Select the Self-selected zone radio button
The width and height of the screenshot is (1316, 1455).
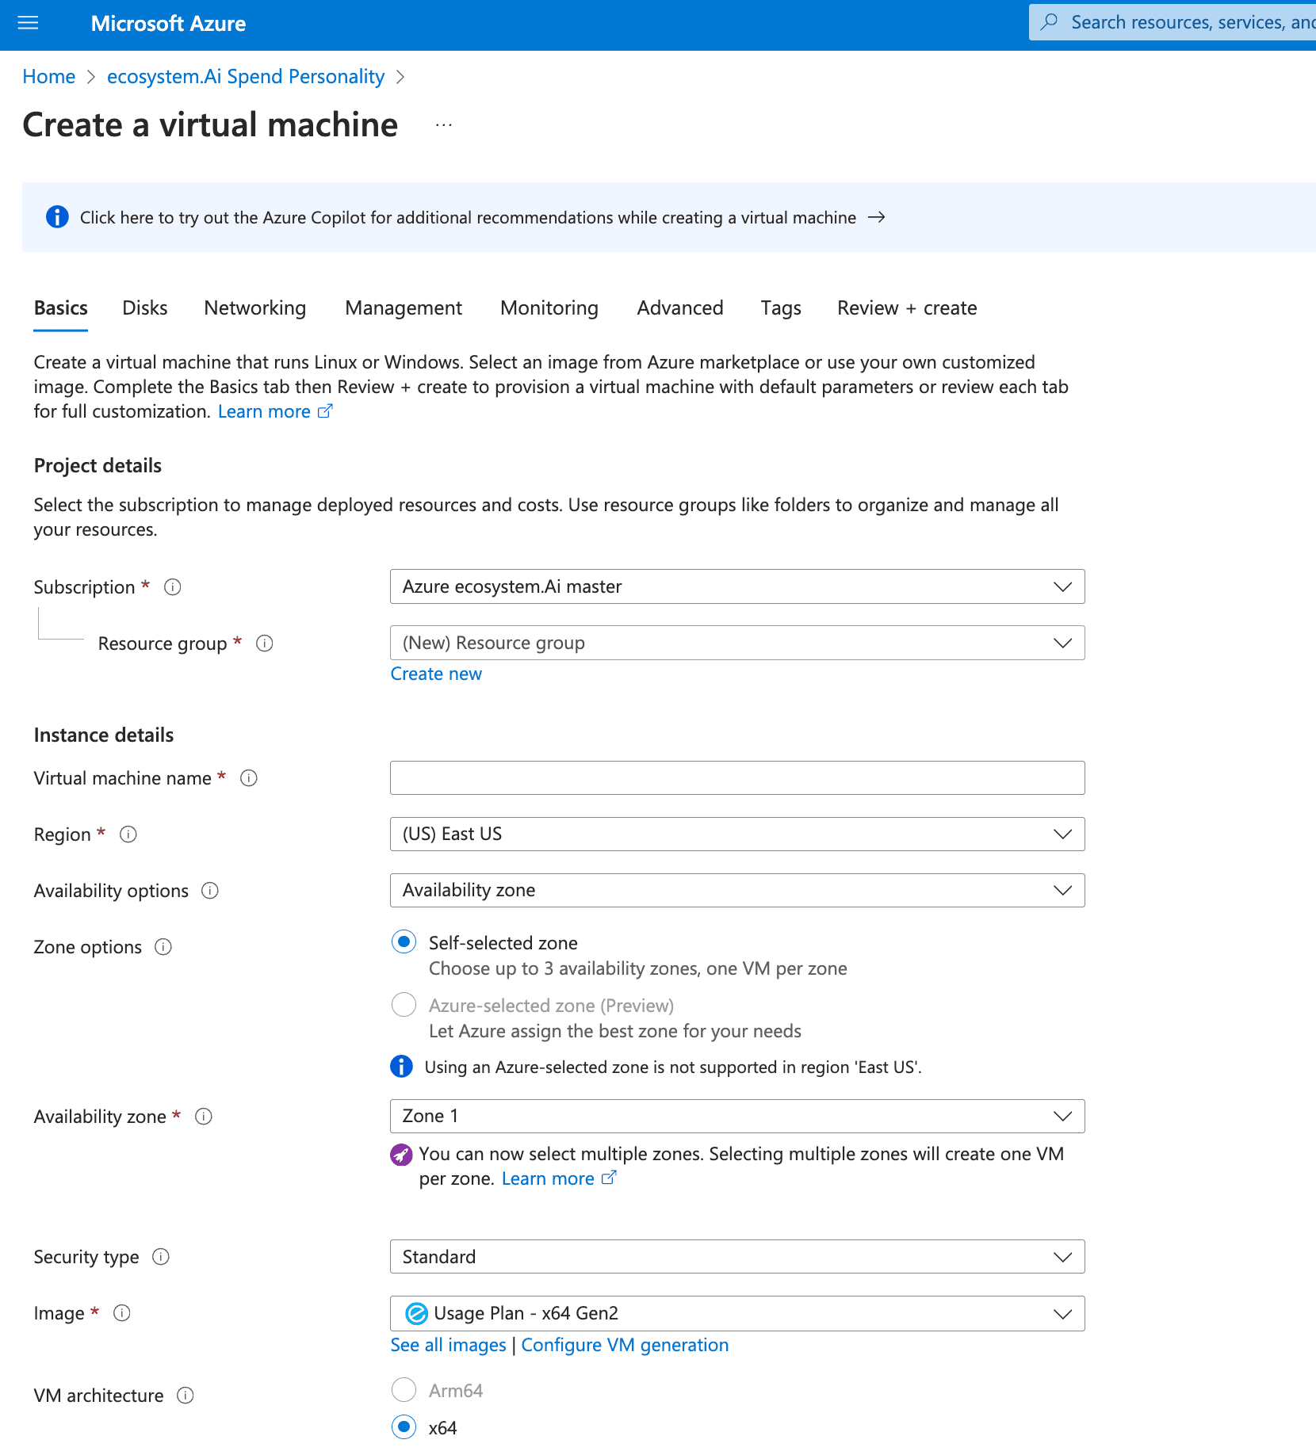tap(404, 942)
